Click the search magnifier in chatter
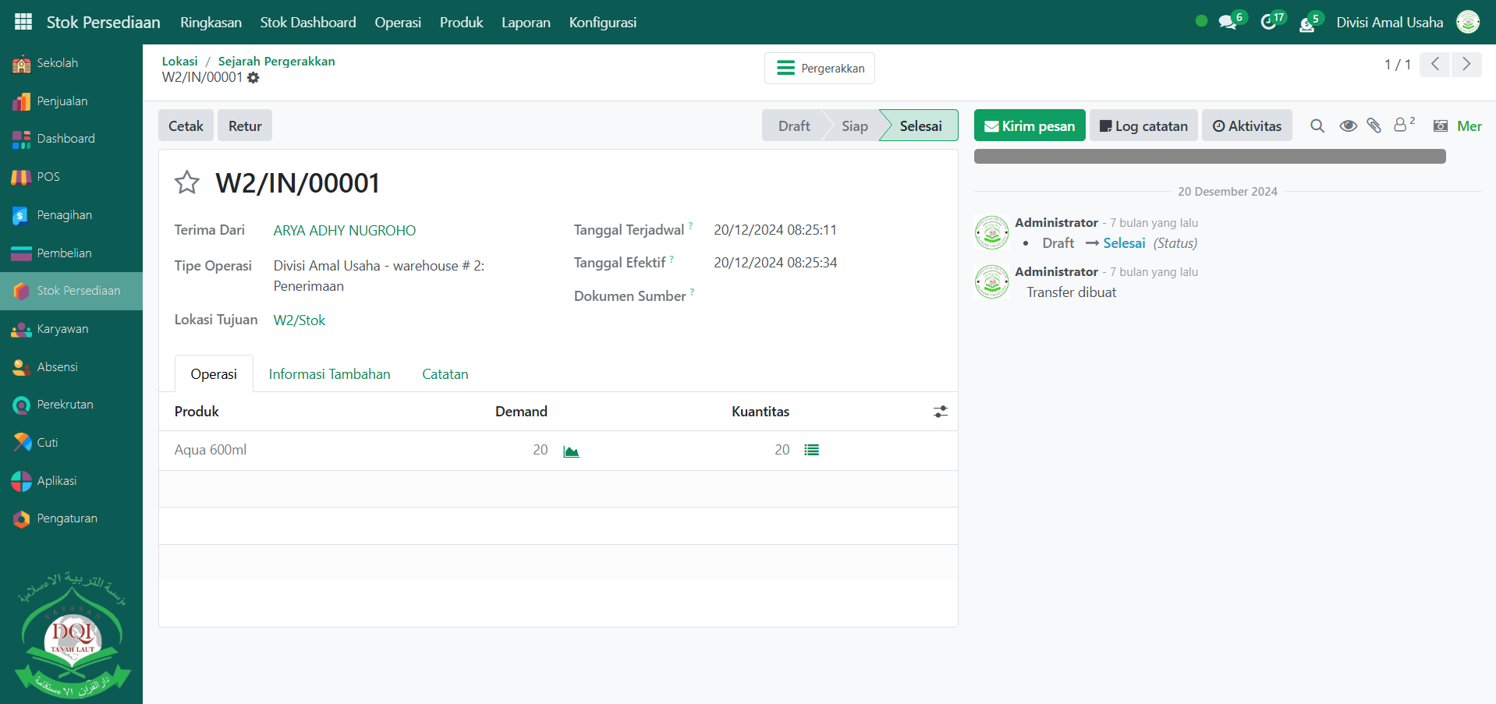This screenshot has height=704, width=1496. (1317, 126)
